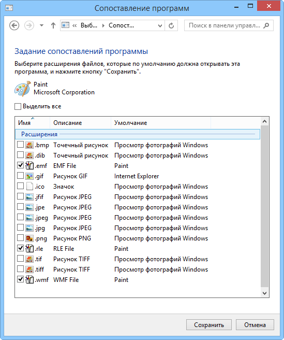Screen dimensions: 284x340
Task: Click the search magnifier icon
Action: click(266, 25)
